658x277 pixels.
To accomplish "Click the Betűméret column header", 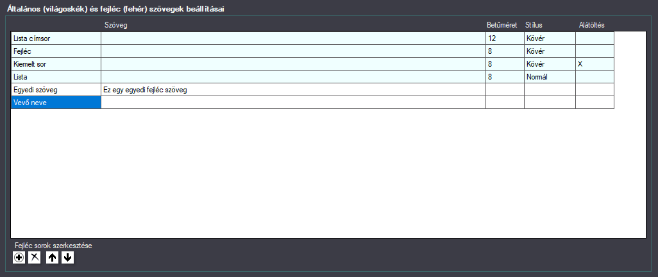I will [502, 25].
